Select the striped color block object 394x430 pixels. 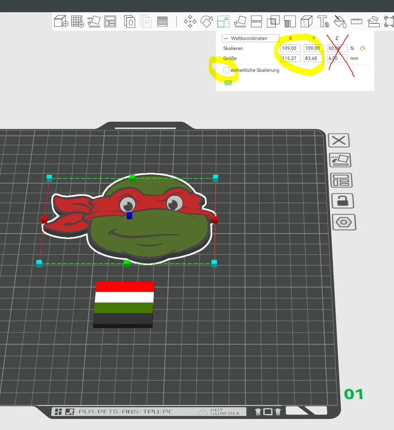click(x=124, y=305)
